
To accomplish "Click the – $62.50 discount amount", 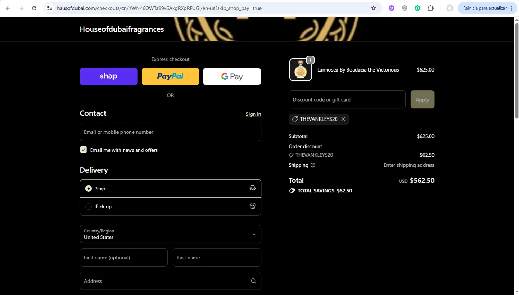I will click(425, 155).
